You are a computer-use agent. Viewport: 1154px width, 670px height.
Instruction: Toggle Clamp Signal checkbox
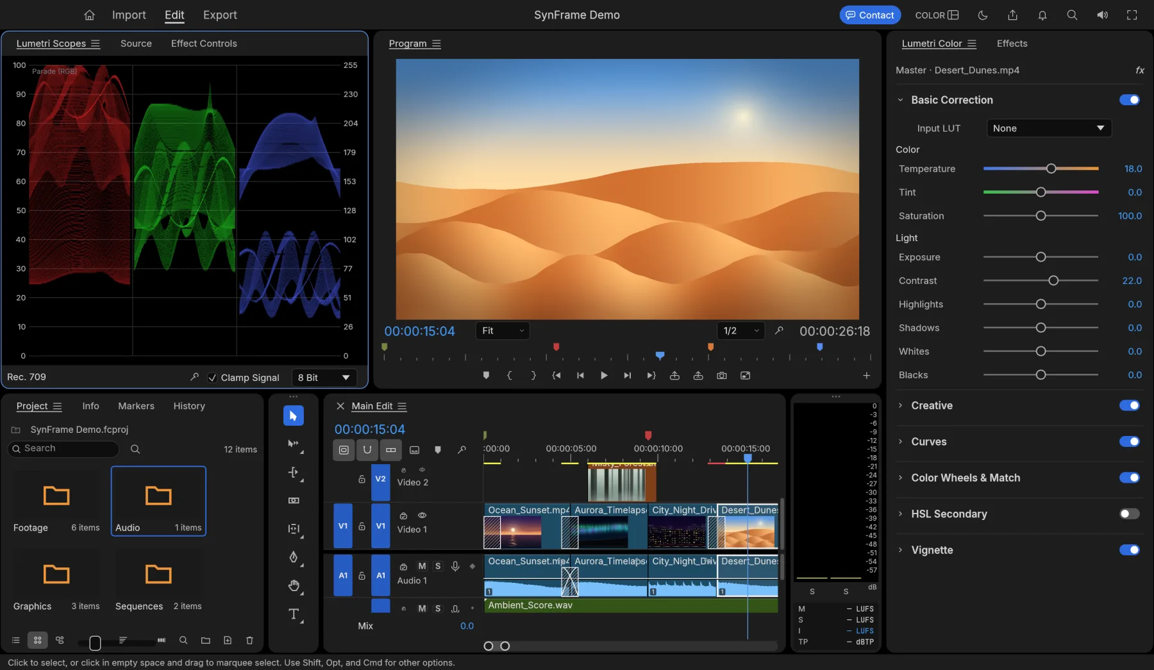[x=212, y=378]
